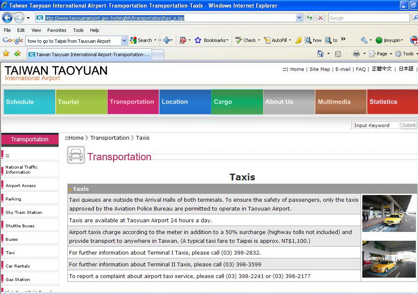Open the Tourist navigation section
Image resolution: width=418 pixels, height=294 pixels.
tap(82, 102)
